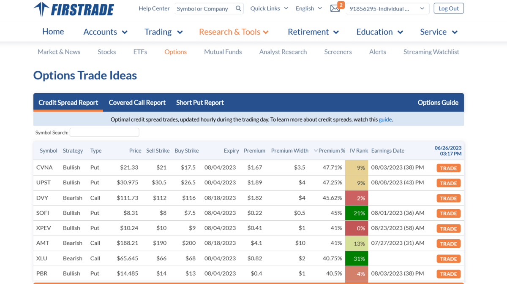
Task: Click TRADE button for SOFI
Action: tap(448, 214)
